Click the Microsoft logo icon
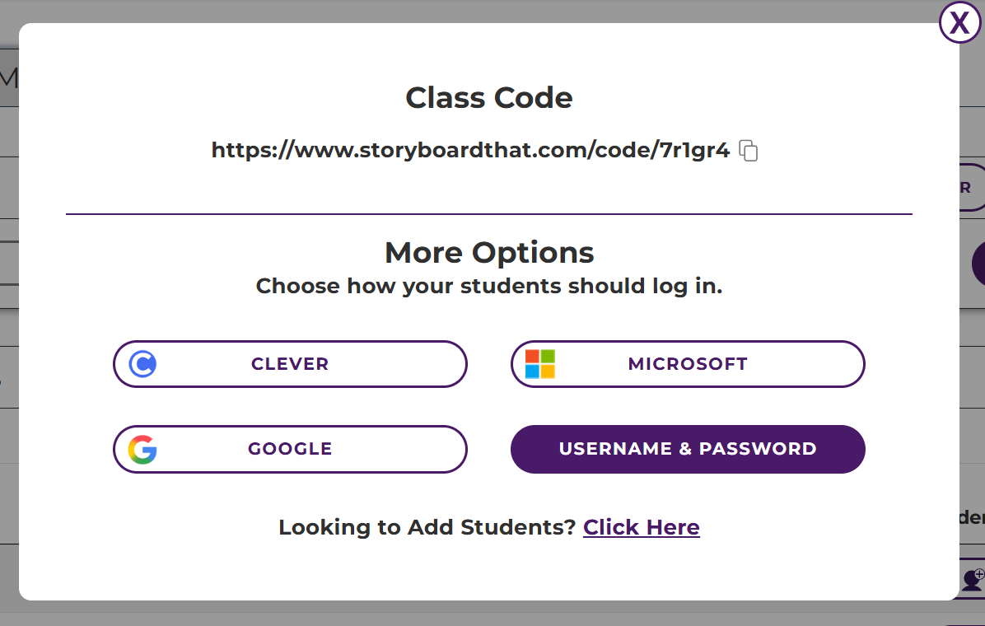This screenshot has width=985, height=626. point(540,364)
